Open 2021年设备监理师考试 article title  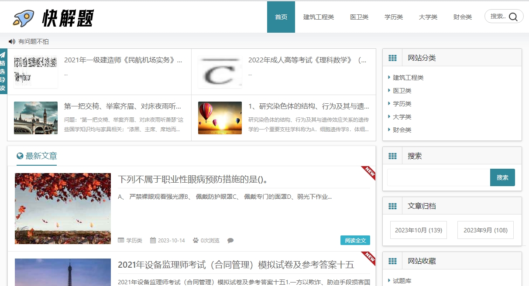tap(236, 265)
